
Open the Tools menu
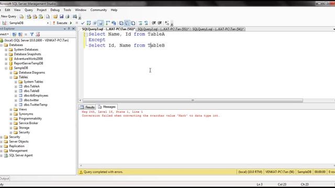pyautogui.click(x=67, y=10)
